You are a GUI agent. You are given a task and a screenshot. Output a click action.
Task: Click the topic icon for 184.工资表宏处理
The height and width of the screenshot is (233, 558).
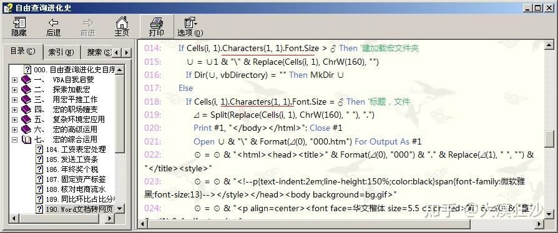(x=39, y=149)
